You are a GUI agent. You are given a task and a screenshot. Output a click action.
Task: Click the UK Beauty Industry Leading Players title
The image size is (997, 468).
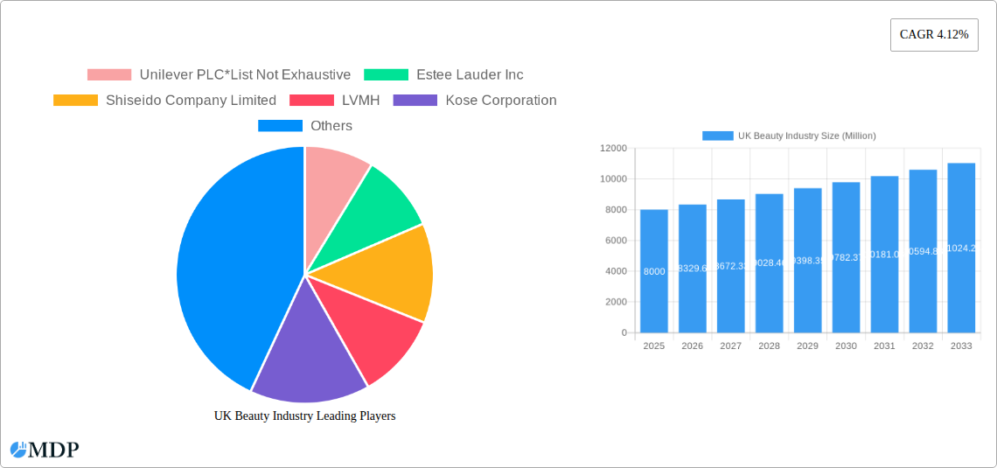[304, 416]
